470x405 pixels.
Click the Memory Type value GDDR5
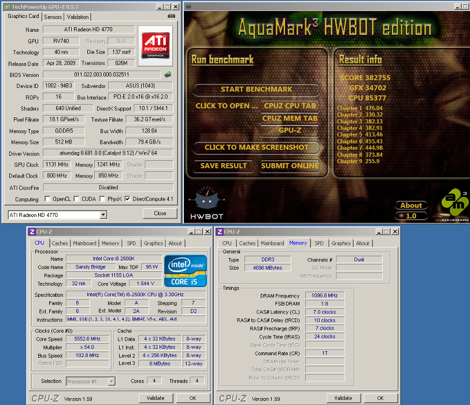[64, 131]
